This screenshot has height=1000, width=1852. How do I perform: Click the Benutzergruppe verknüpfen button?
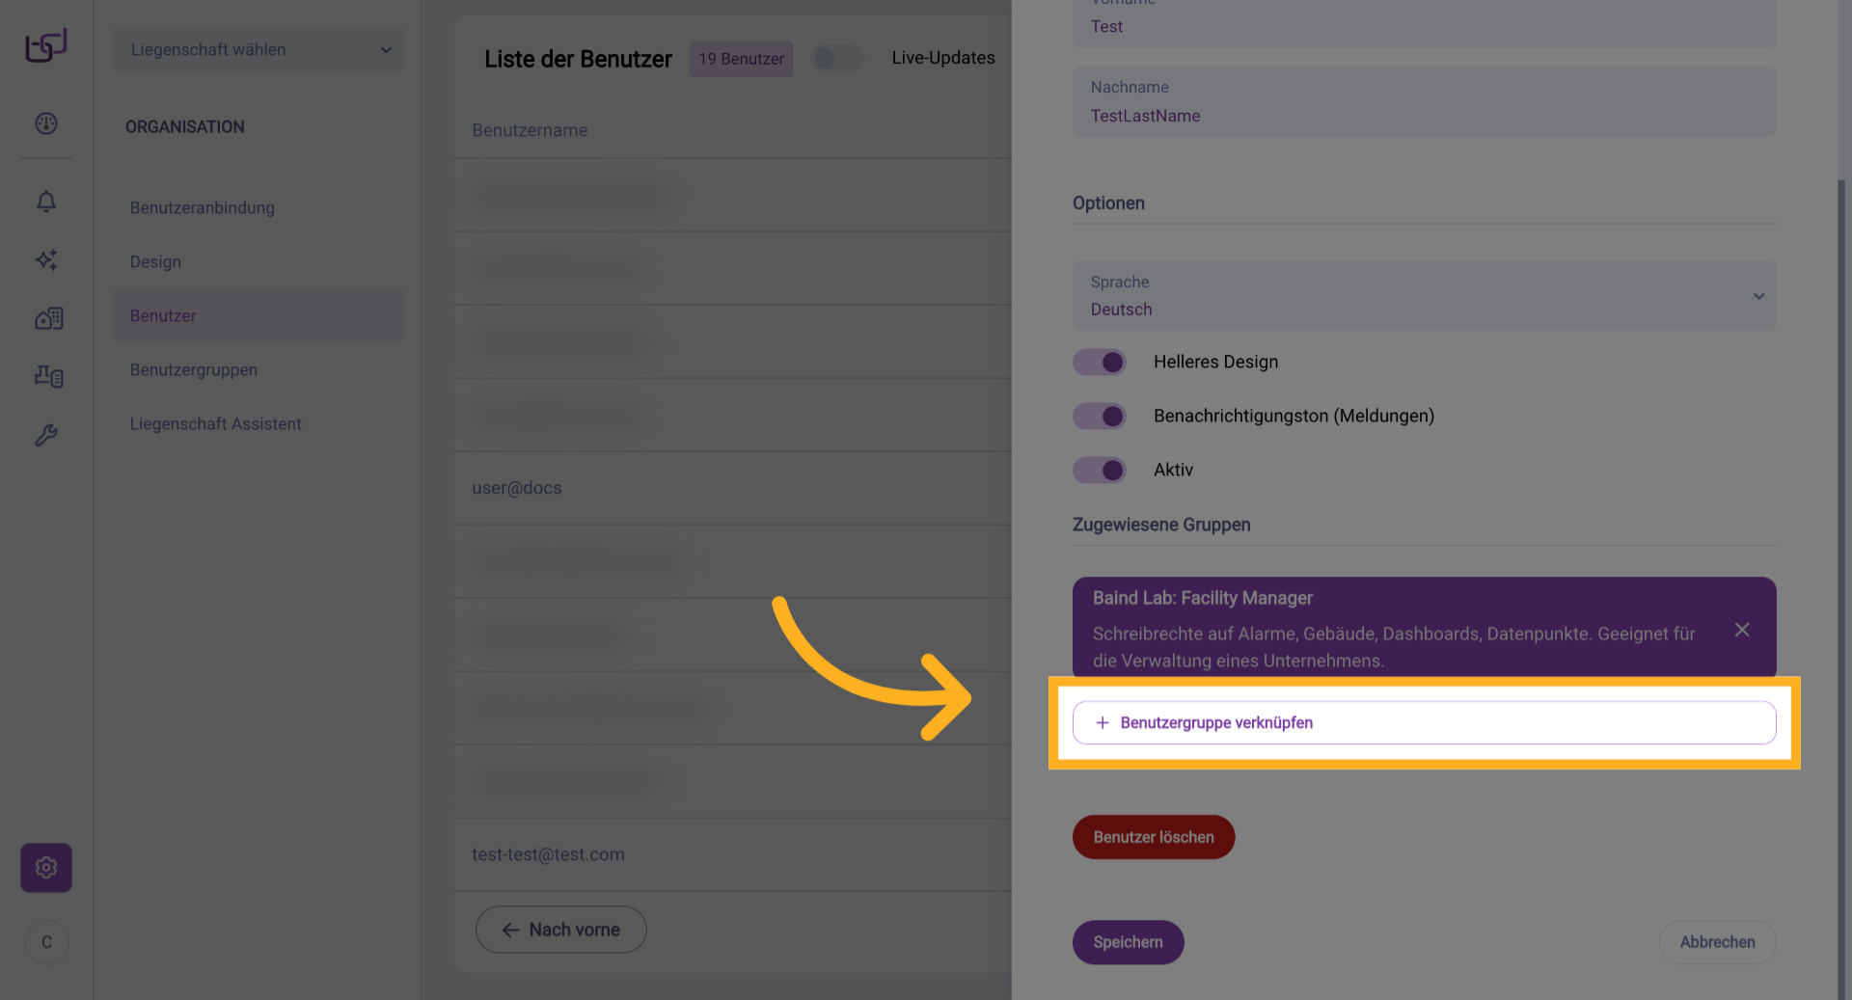click(x=1424, y=723)
